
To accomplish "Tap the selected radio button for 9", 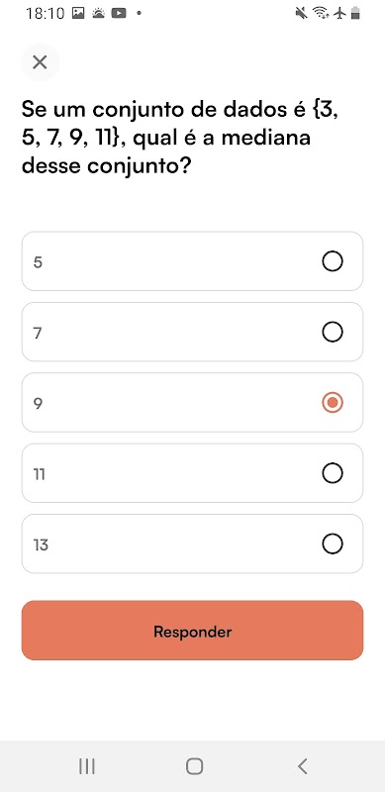I will 332,403.
